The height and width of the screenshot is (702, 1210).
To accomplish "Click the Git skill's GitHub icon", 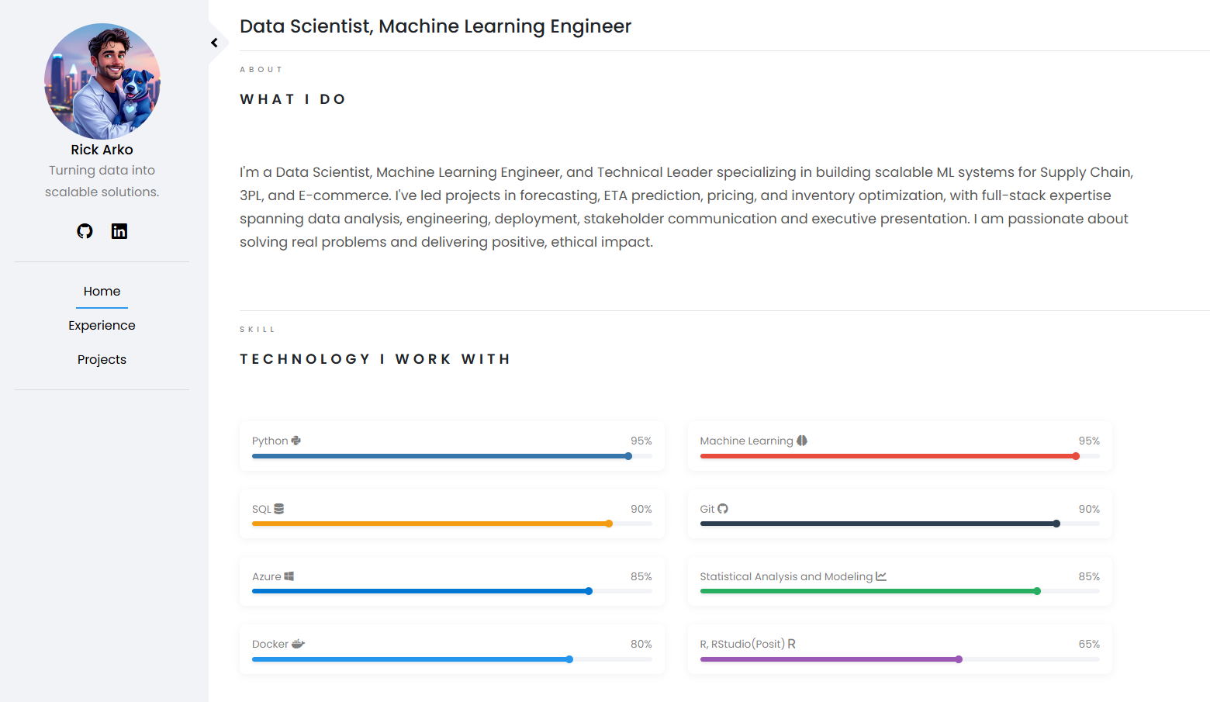I will (x=723, y=509).
